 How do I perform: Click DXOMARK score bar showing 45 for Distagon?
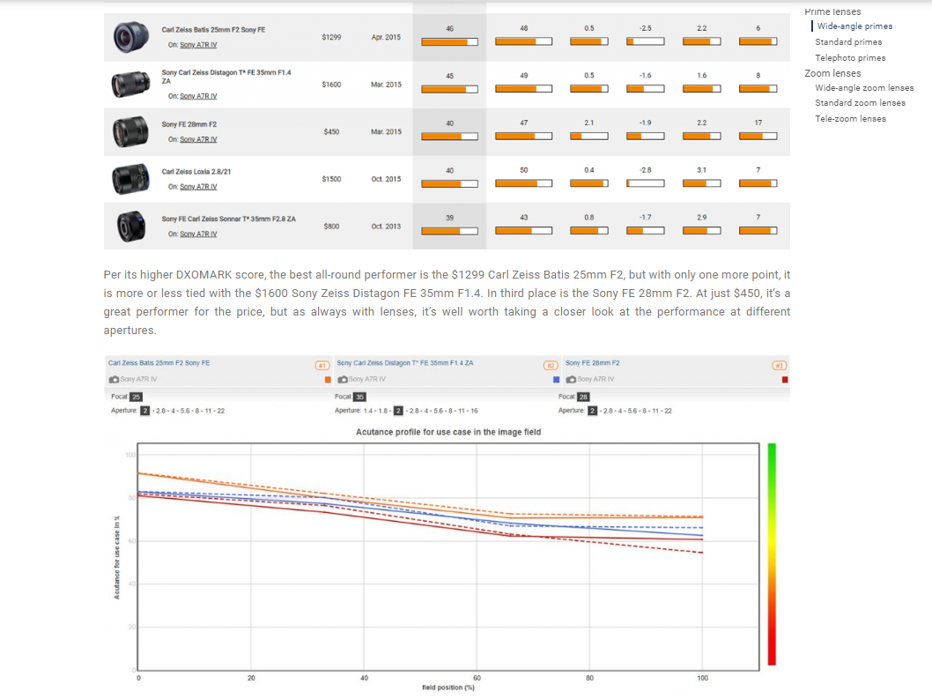pyautogui.click(x=449, y=89)
